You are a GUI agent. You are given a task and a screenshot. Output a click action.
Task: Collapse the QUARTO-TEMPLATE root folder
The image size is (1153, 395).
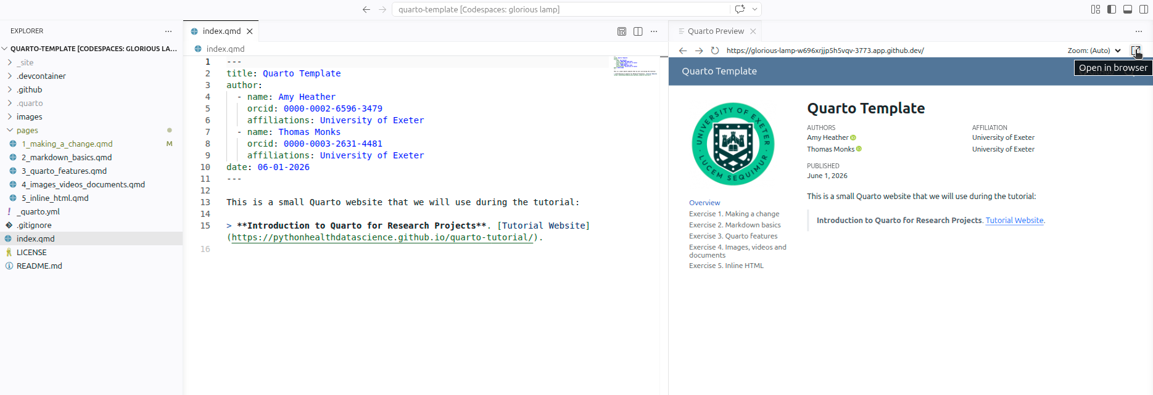[91, 49]
